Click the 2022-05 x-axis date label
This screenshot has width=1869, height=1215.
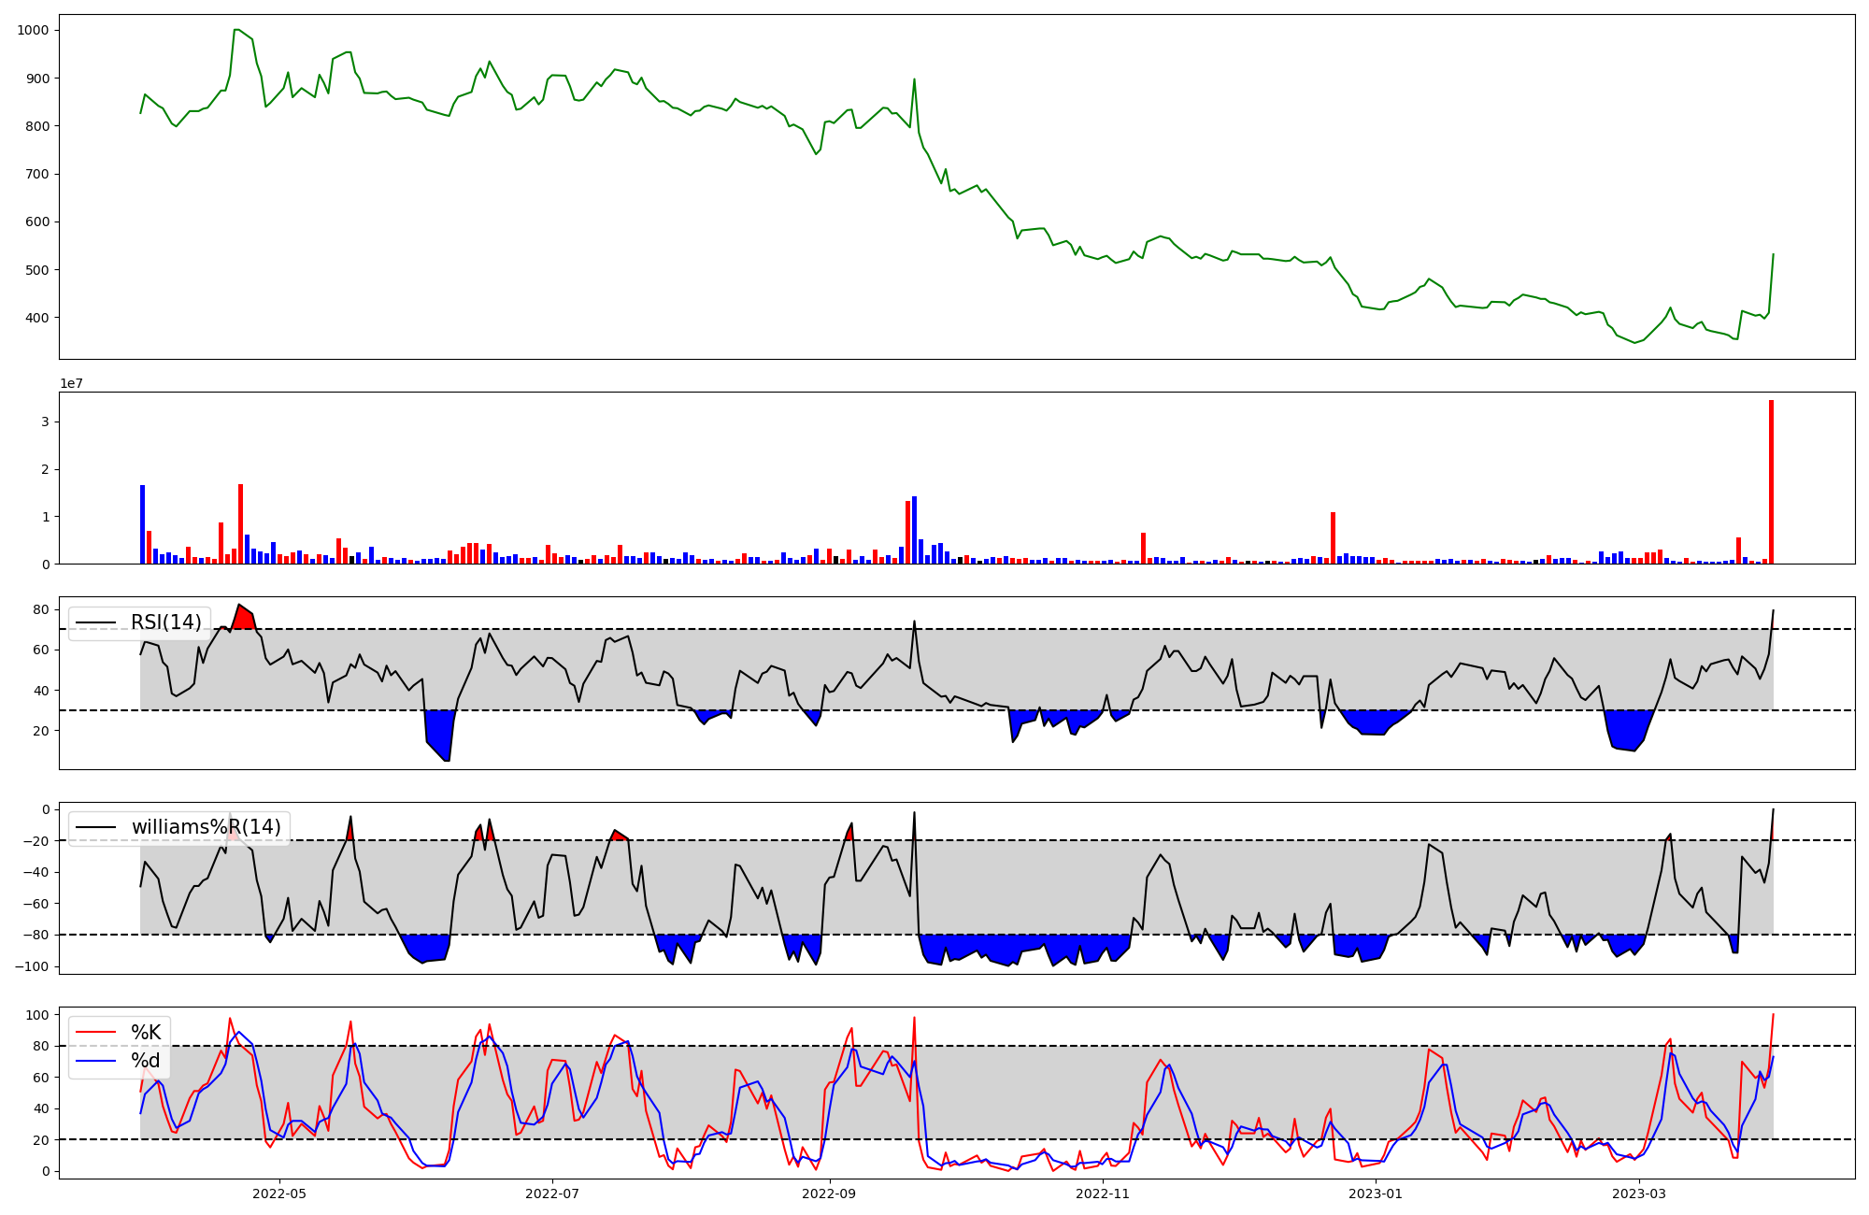pyautogui.click(x=279, y=1194)
